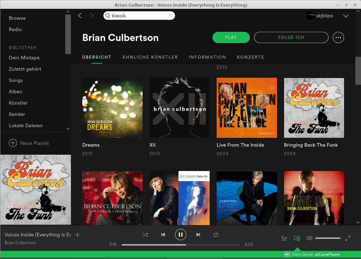Open the devices available icon
The image size is (361, 259).
[297, 238]
